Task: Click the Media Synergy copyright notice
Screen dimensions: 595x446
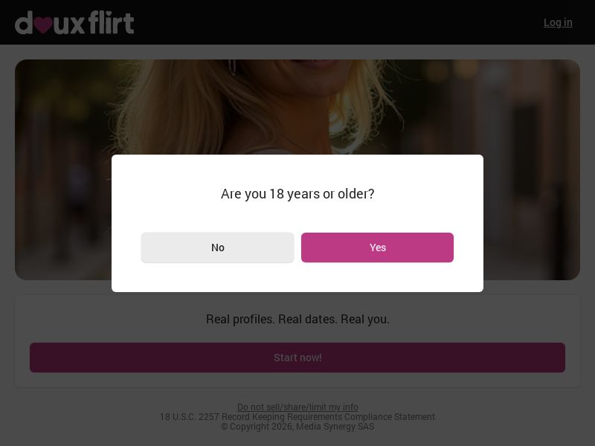Action: pyautogui.click(x=297, y=427)
